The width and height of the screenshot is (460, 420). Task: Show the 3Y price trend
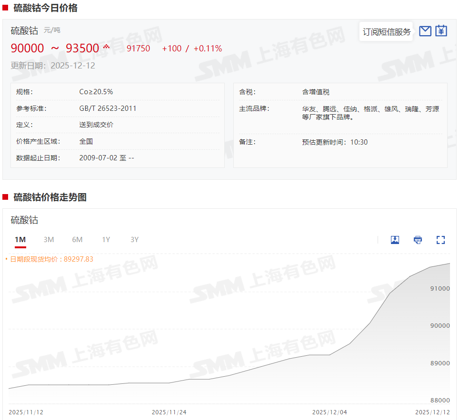click(x=134, y=240)
